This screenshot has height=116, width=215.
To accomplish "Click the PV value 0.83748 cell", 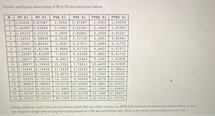I will [42, 49].
